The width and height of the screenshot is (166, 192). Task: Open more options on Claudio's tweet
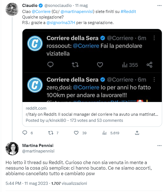(x=159, y=6)
